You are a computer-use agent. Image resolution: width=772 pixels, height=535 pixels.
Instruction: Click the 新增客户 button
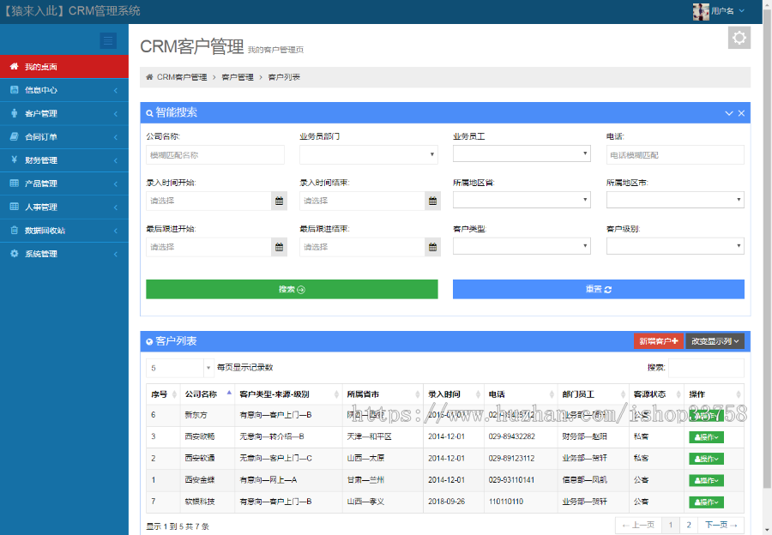(x=658, y=341)
